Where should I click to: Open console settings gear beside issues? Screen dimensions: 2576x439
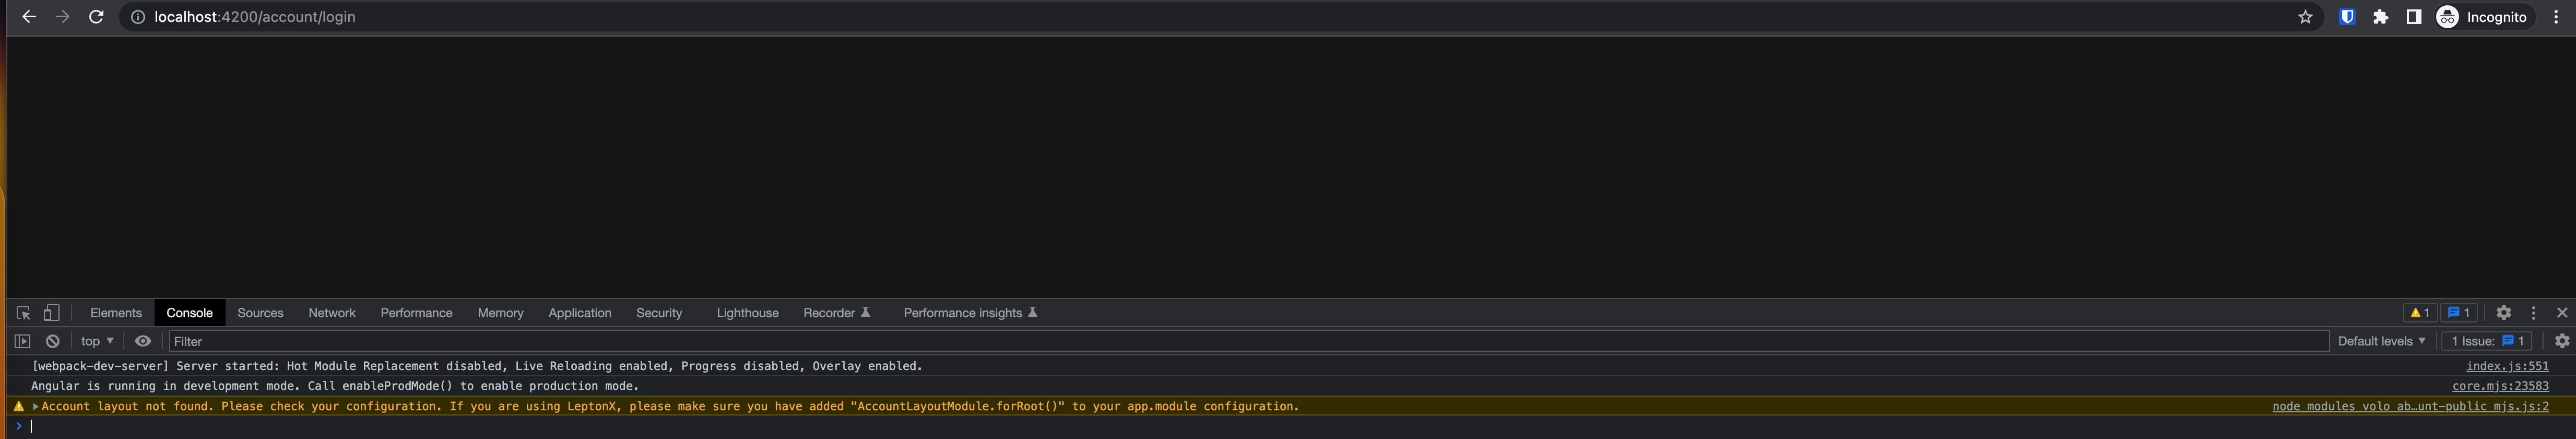click(2561, 341)
